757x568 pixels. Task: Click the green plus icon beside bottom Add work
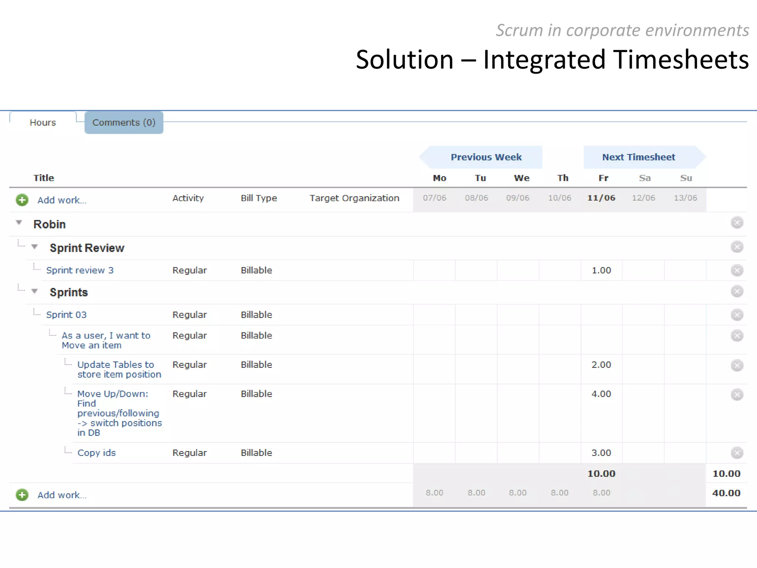tap(22, 495)
